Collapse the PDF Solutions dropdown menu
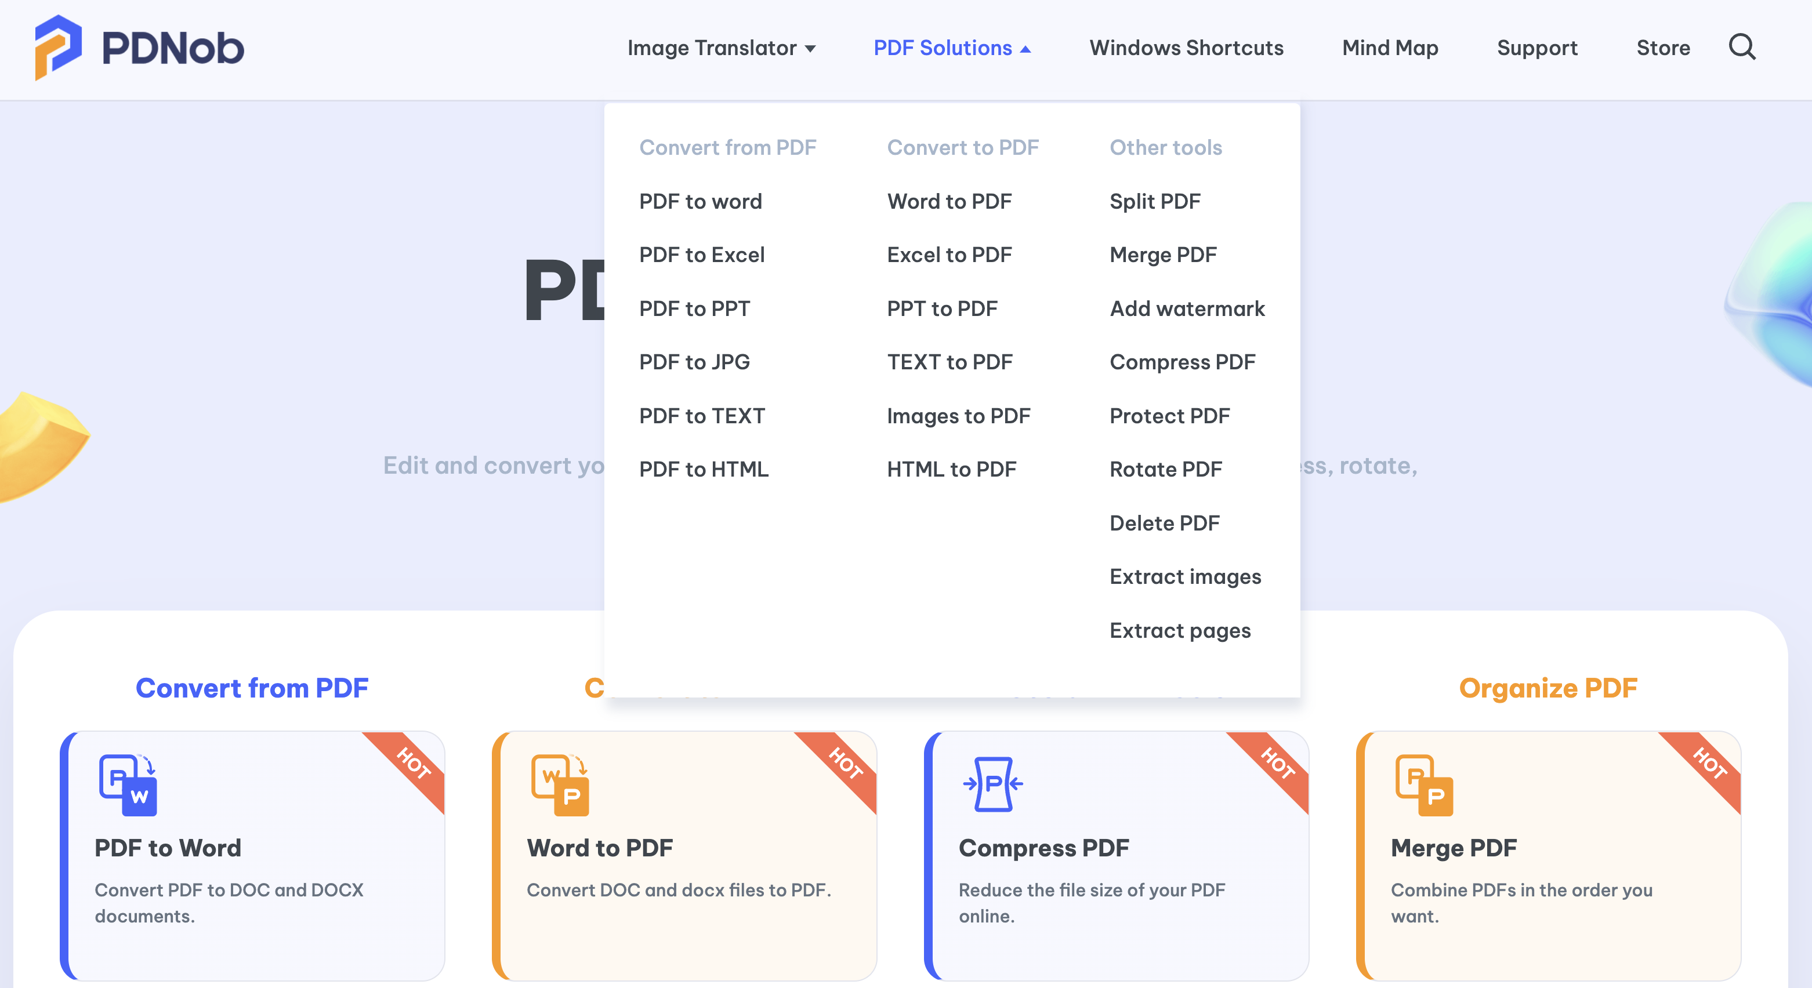This screenshot has height=988, width=1812. tap(952, 48)
